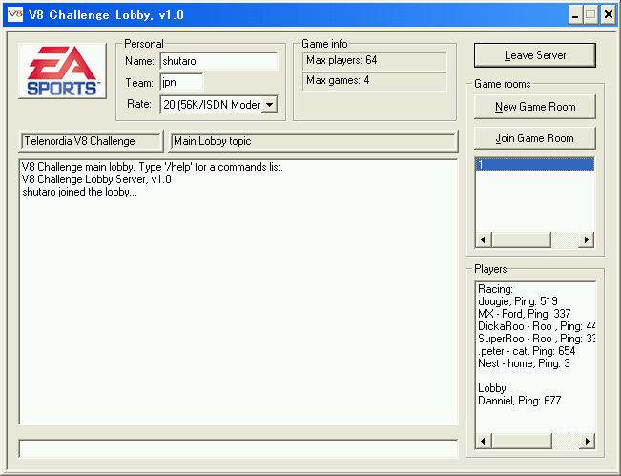Select player .peter - cat, Ping: 654
This screenshot has height=476, width=621.
527,351
